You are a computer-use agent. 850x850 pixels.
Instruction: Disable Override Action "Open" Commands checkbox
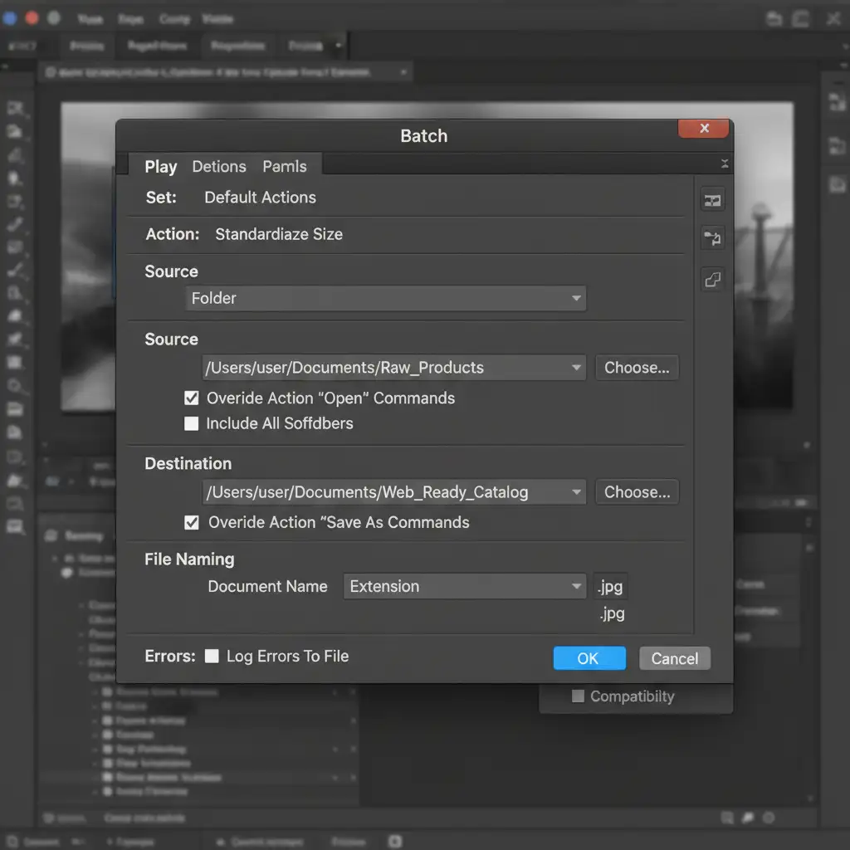pos(192,398)
